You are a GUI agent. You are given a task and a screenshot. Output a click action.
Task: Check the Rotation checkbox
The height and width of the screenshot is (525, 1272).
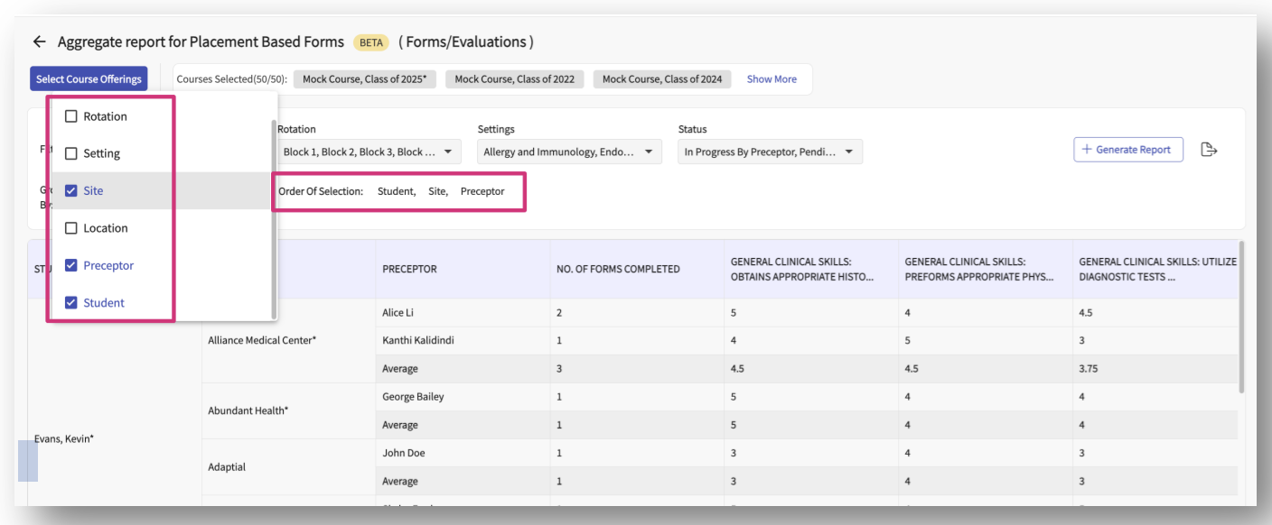tap(71, 116)
